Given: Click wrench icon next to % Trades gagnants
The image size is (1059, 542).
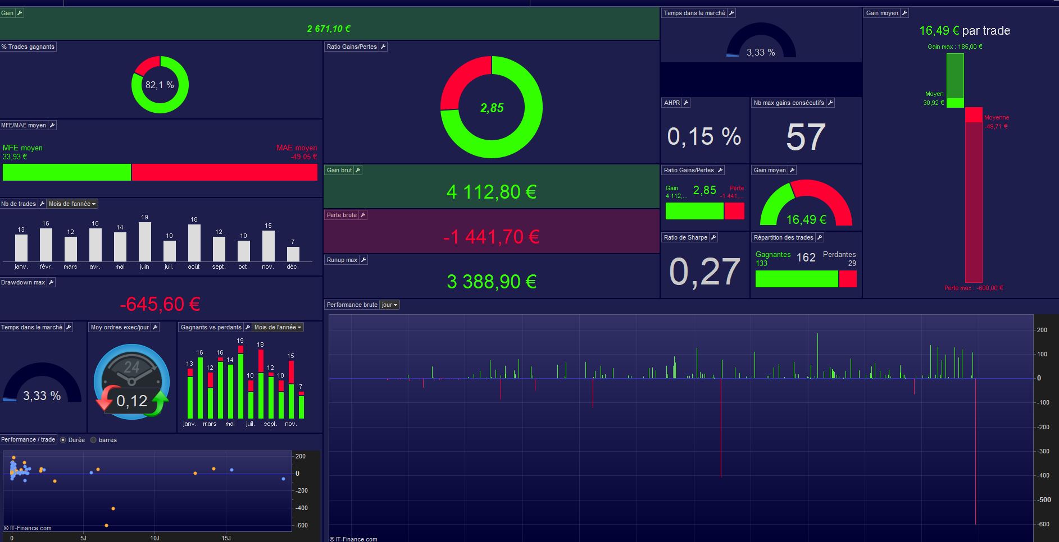Looking at the screenshot, I should click(x=61, y=47).
